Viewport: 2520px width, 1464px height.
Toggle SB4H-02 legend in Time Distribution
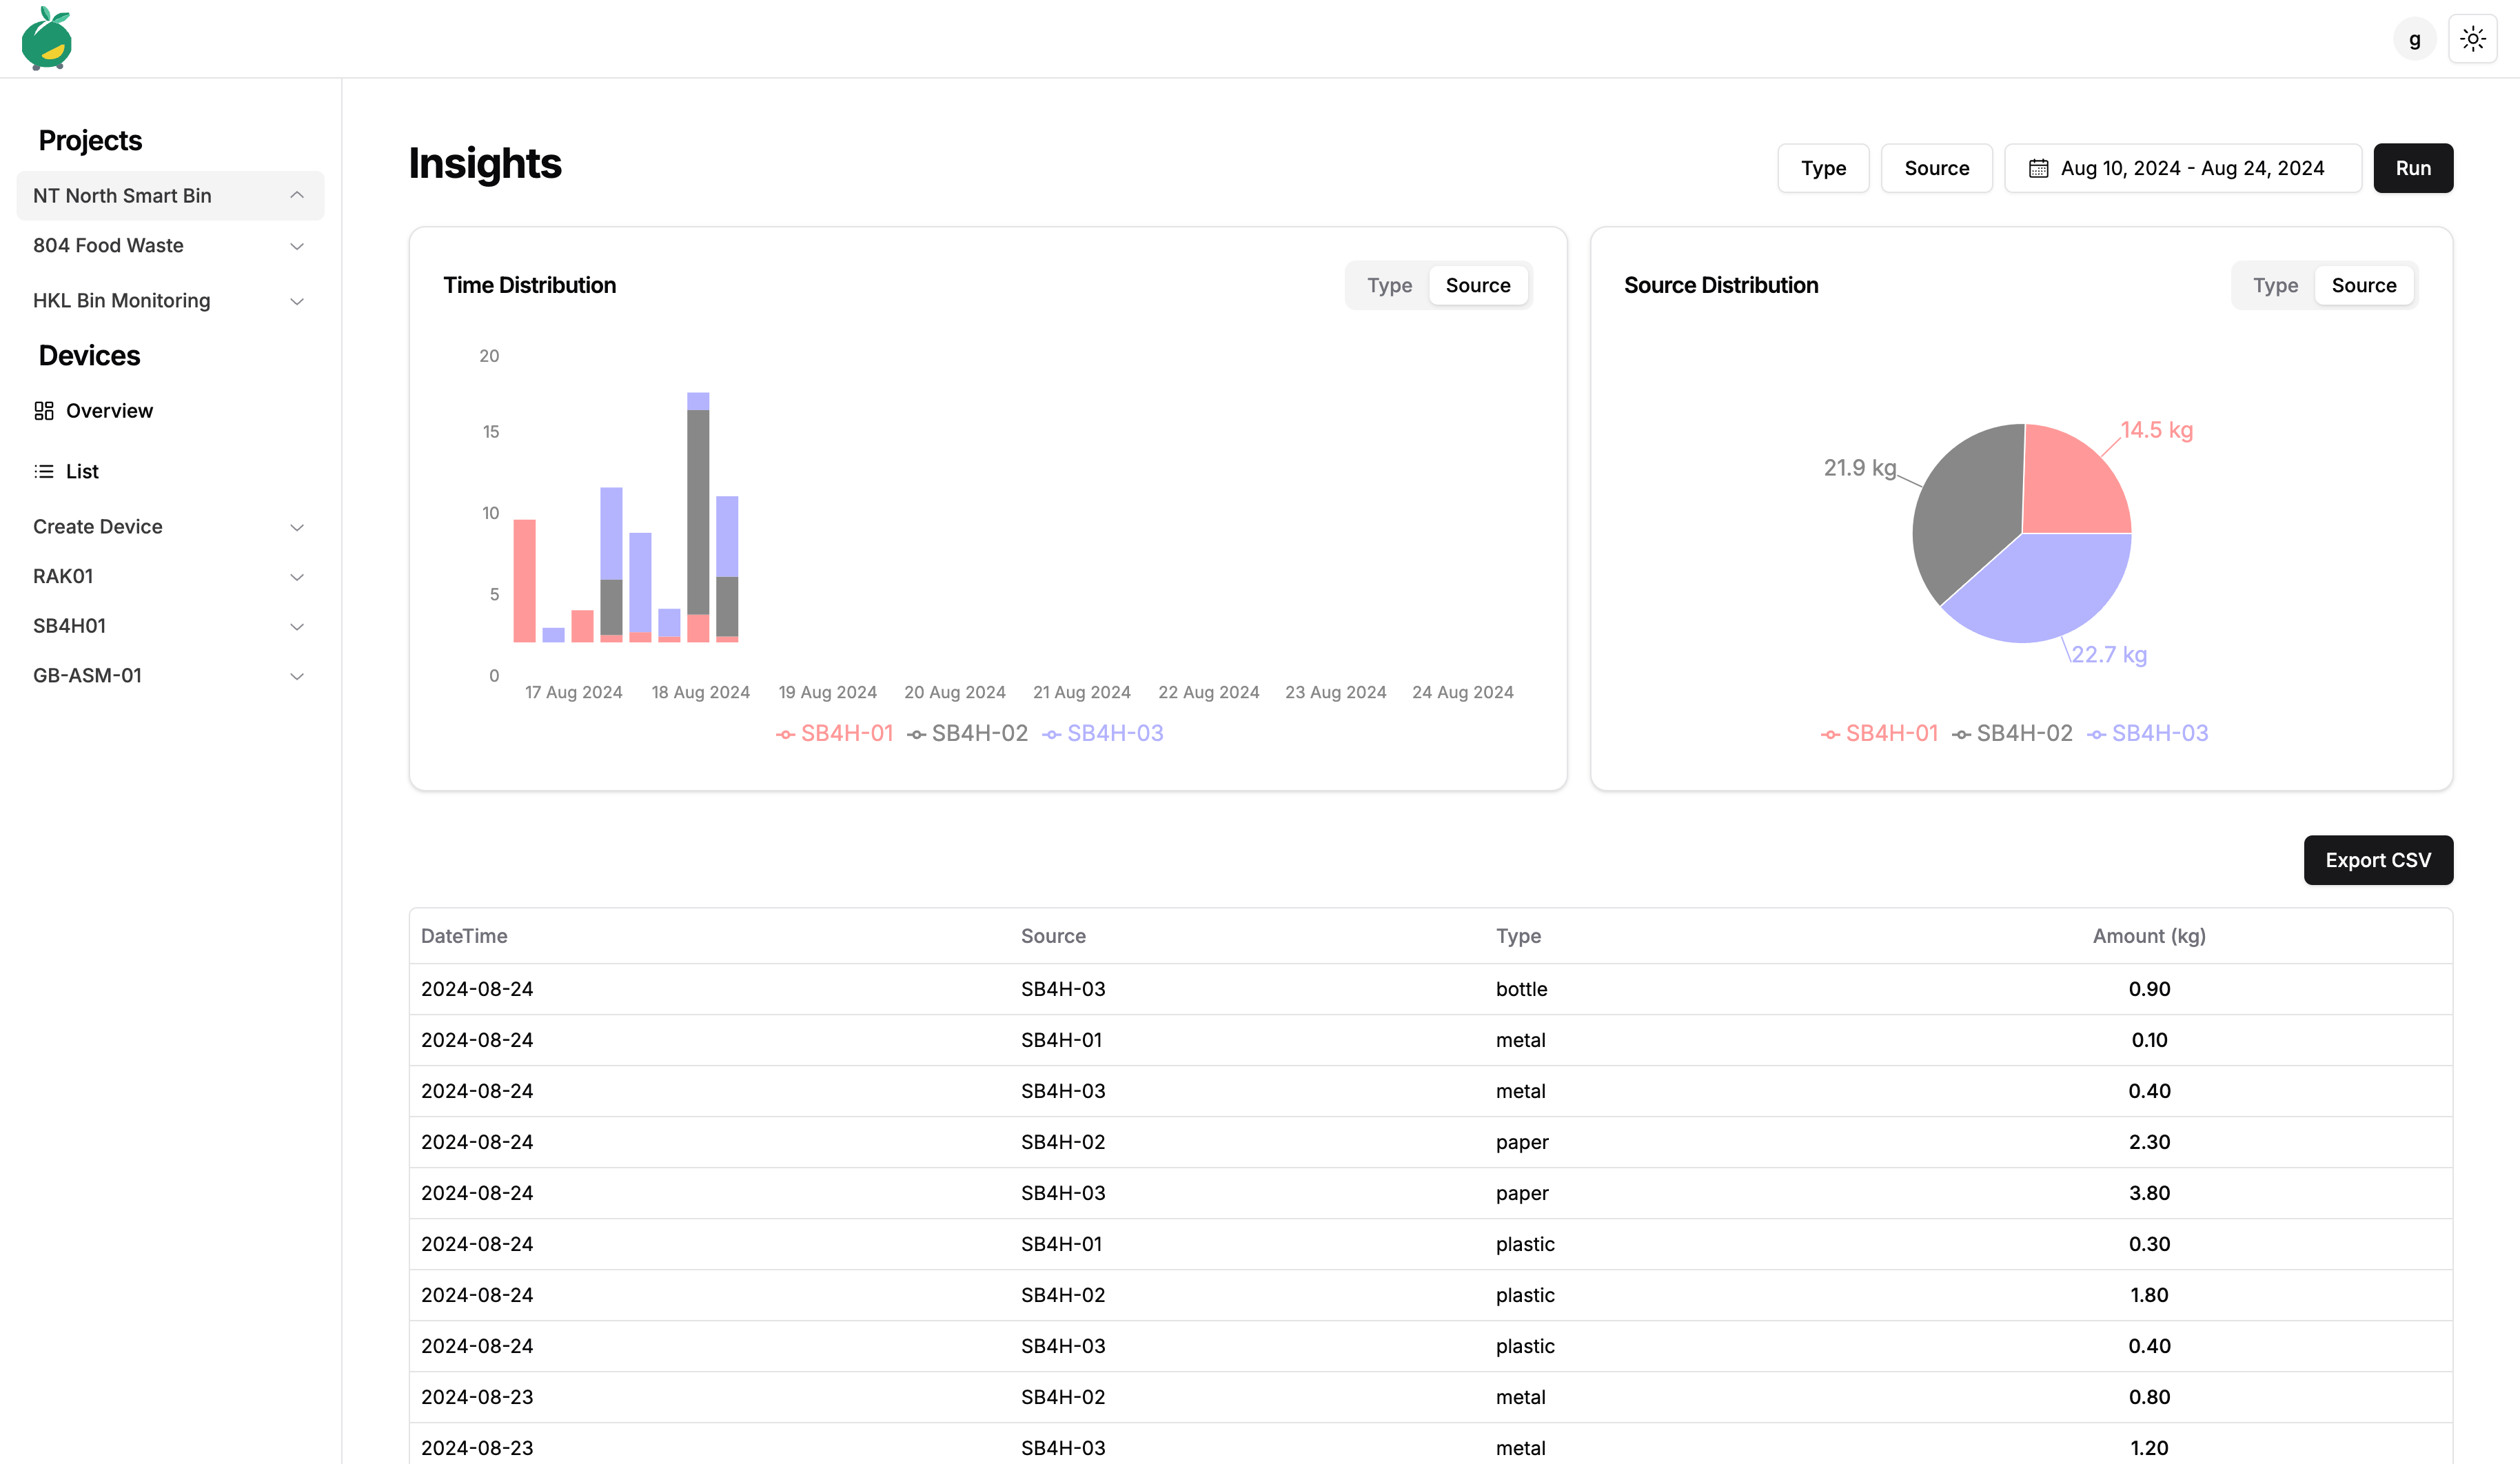[967, 733]
